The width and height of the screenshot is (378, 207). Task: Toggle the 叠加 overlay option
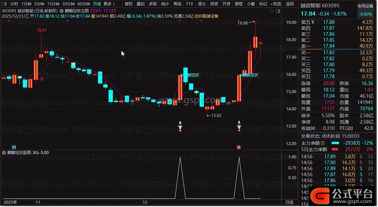click(141, 4)
